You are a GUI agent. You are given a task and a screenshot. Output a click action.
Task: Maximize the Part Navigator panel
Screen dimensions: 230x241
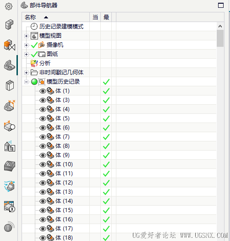(x=221, y=5)
